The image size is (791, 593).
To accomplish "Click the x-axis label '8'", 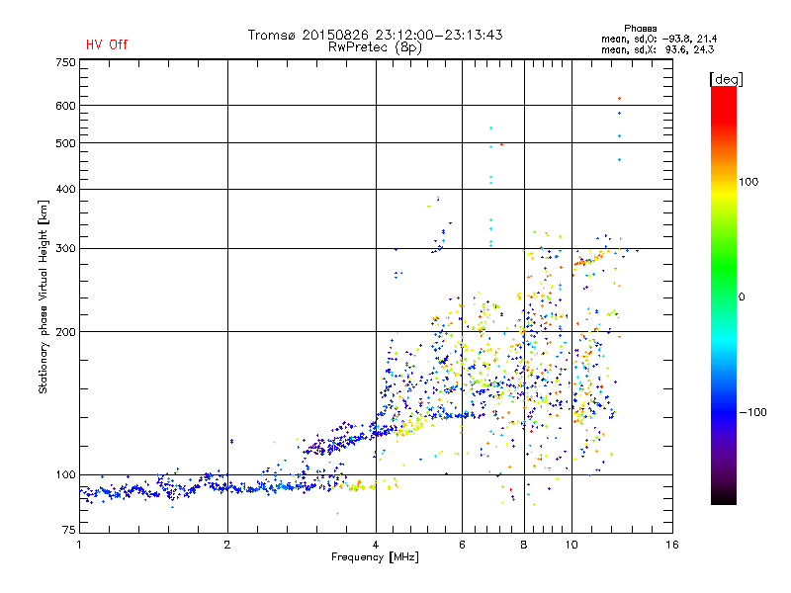I will (x=524, y=545).
